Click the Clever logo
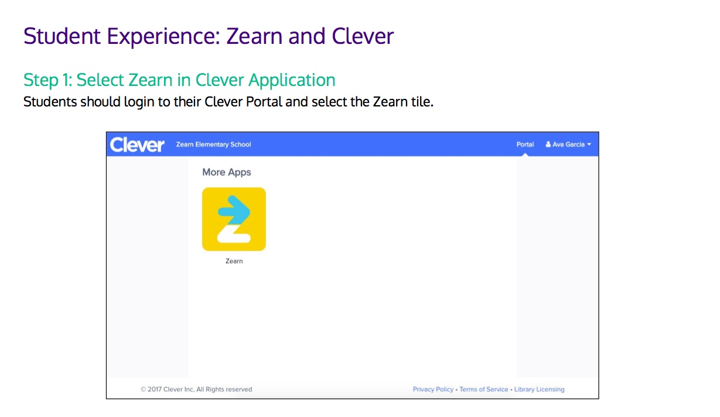Image resolution: width=720 pixels, height=417 pixels. pyautogui.click(x=137, y=144)
